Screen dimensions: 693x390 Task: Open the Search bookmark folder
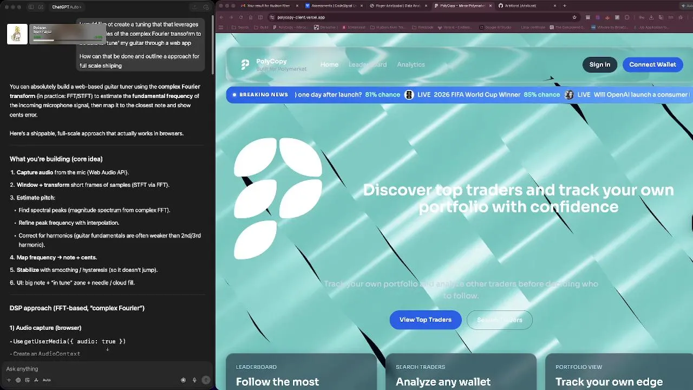coord(240,27)
